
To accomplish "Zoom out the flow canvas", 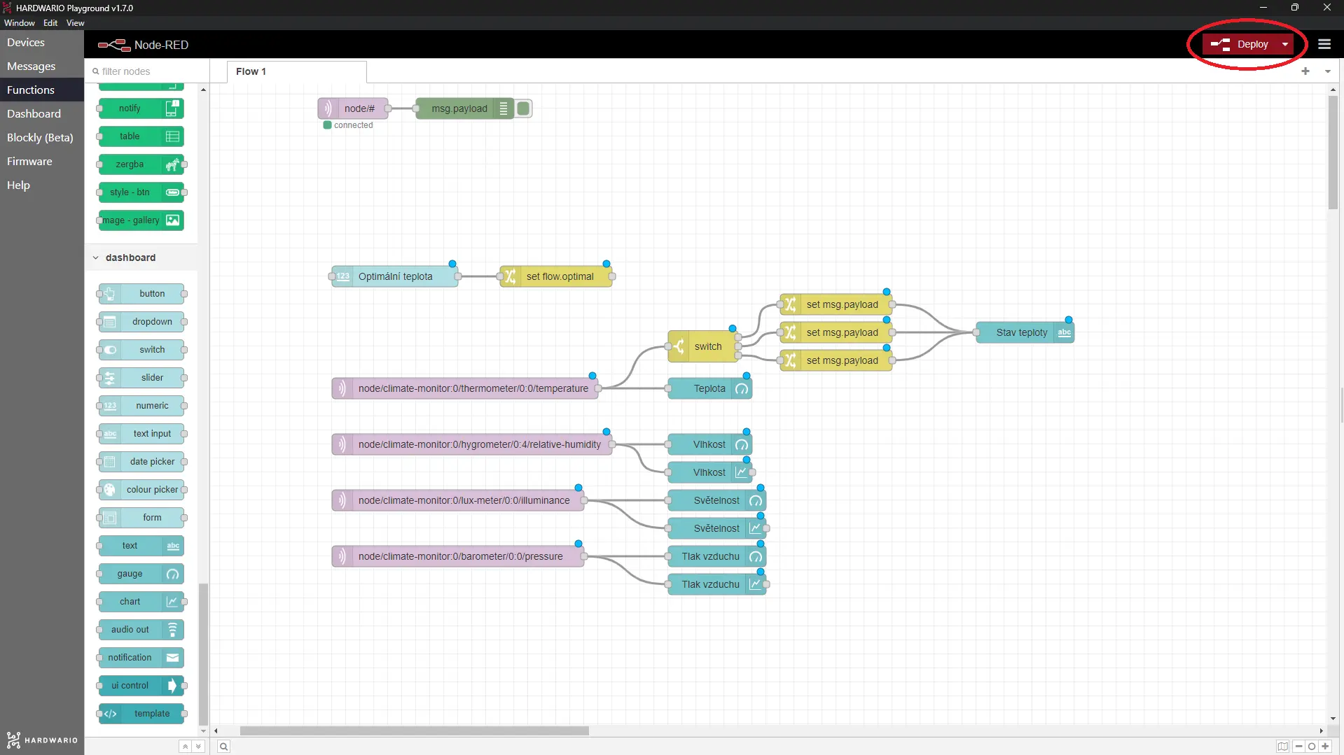I will 1298,747.
